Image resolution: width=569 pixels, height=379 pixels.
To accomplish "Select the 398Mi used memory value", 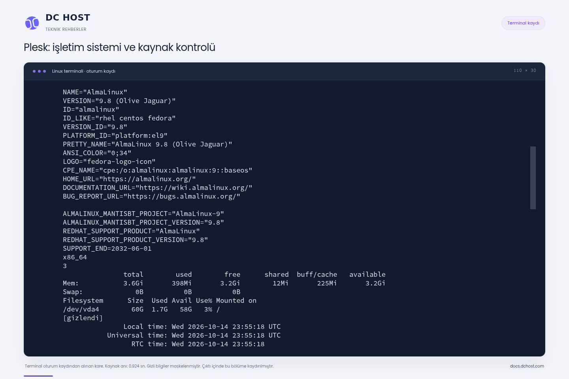I will 182,283.
